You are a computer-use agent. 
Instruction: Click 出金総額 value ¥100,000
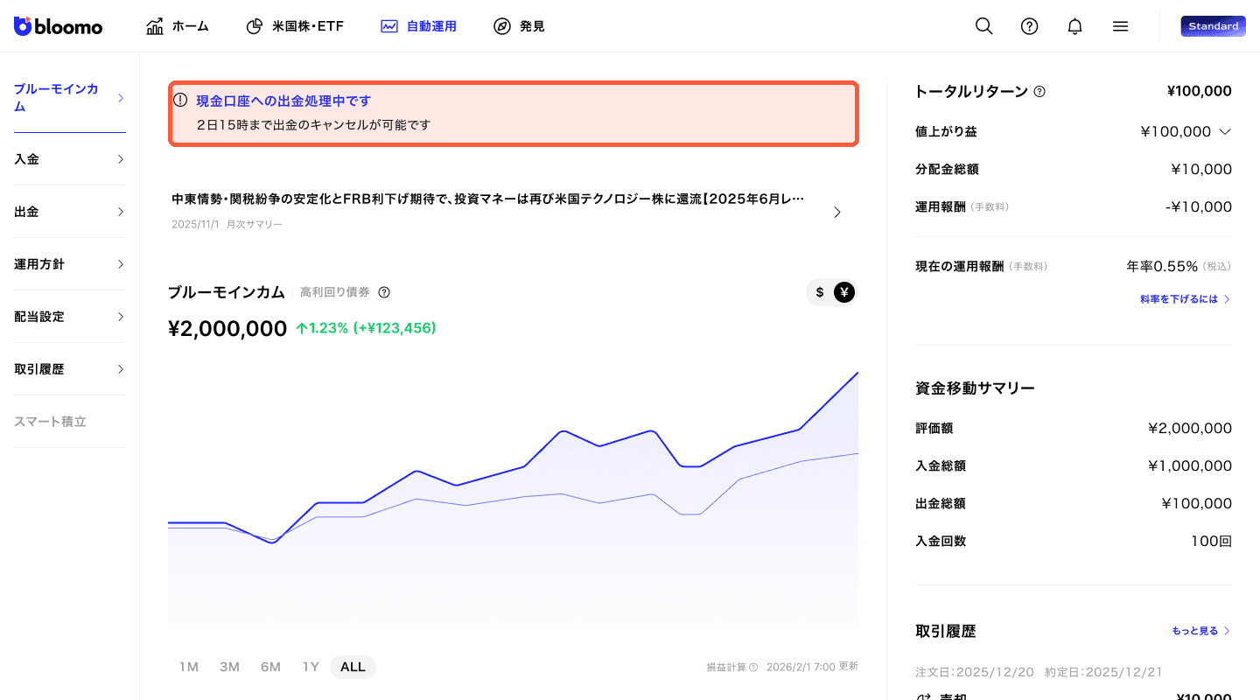1197,503
